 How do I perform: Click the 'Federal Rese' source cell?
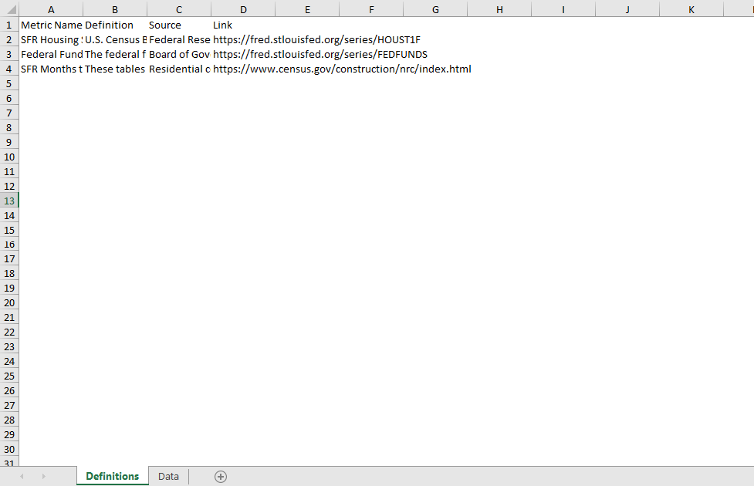pyautogui.click(x=179, y=40)
